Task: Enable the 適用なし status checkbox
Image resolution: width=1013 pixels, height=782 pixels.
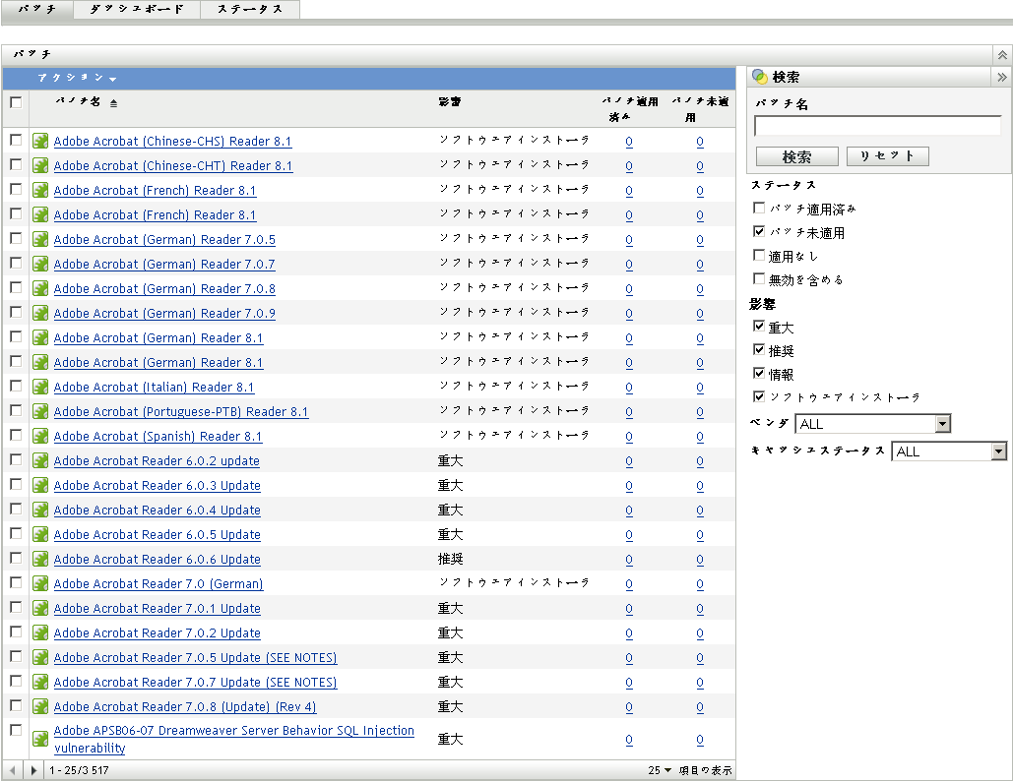Action: click(x=759, y=255)
